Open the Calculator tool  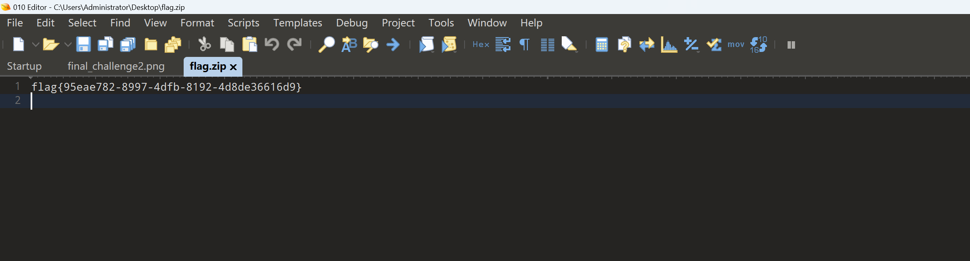(x=601, y=45)
